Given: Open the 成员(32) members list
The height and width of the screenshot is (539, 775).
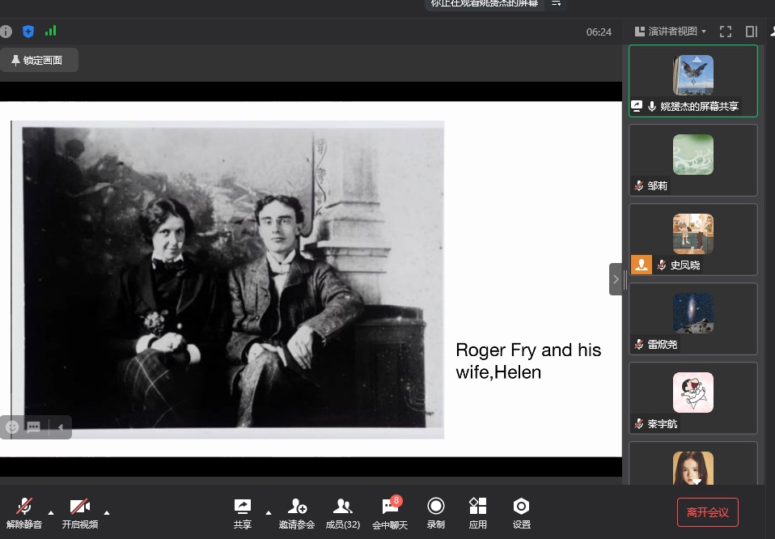Looking at the screenshot, I should tap(343, 513).
